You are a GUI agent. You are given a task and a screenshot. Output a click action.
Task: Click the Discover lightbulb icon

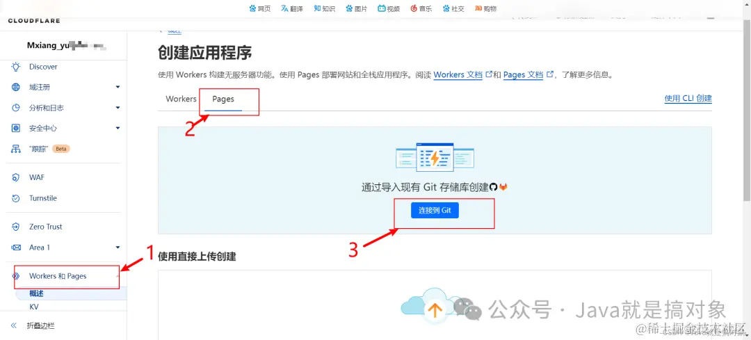pyautogui.click(x=16, y=67)
